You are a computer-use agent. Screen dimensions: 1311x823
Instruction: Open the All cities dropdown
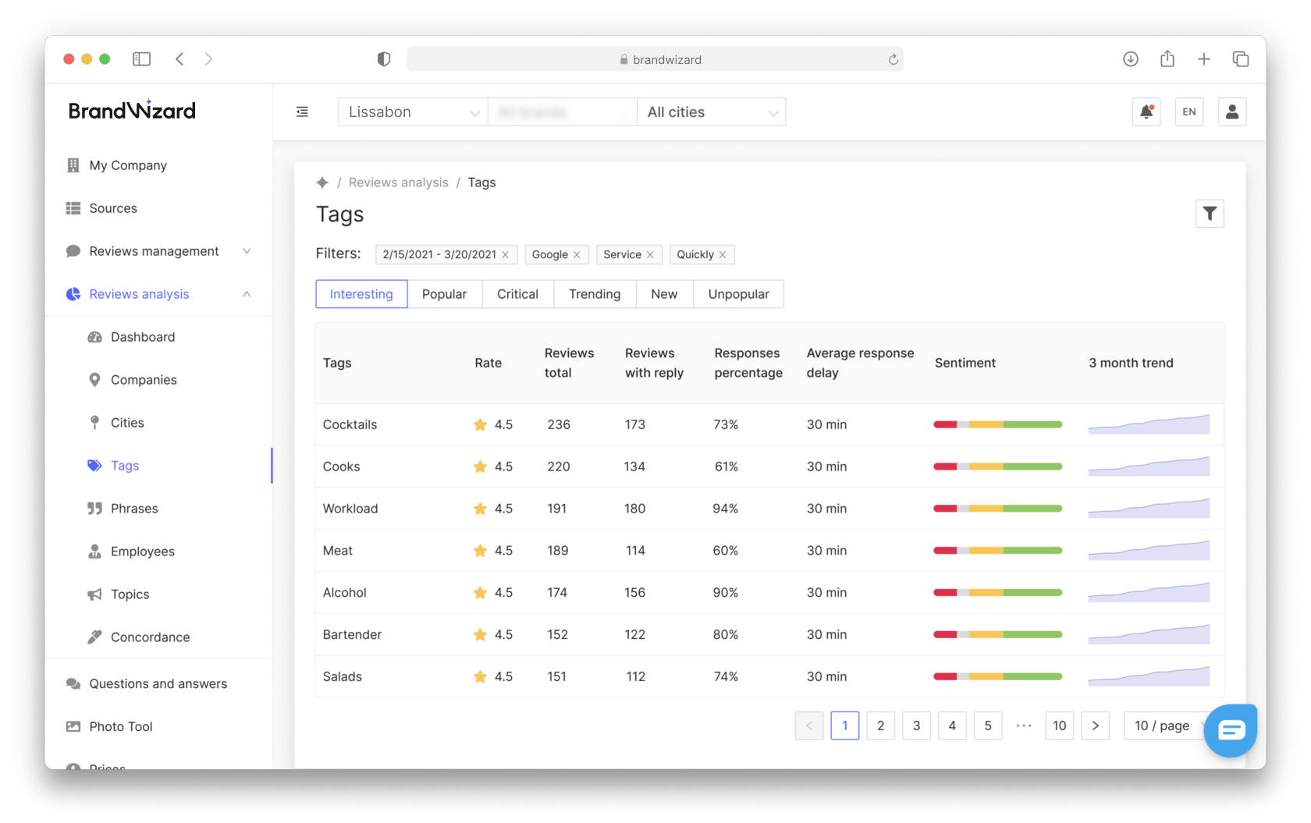click(x=711, y=112)
